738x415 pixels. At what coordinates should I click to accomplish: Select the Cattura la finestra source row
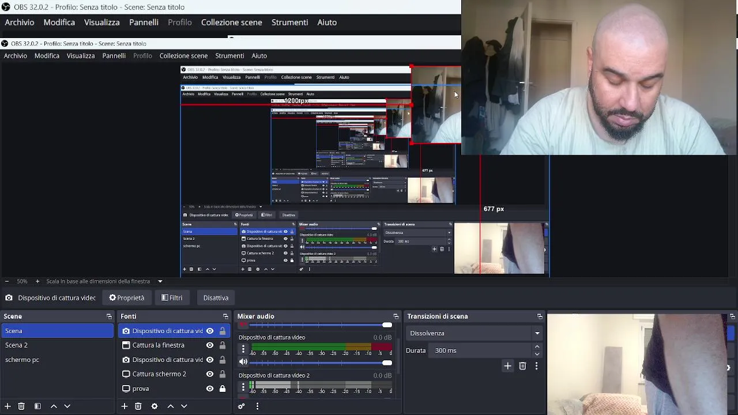(174, 345)
